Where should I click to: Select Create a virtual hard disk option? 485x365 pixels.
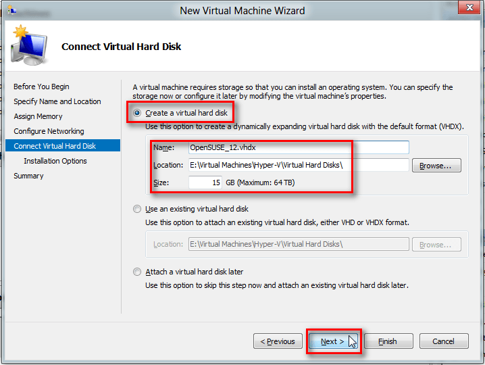[x=138, y=113]
